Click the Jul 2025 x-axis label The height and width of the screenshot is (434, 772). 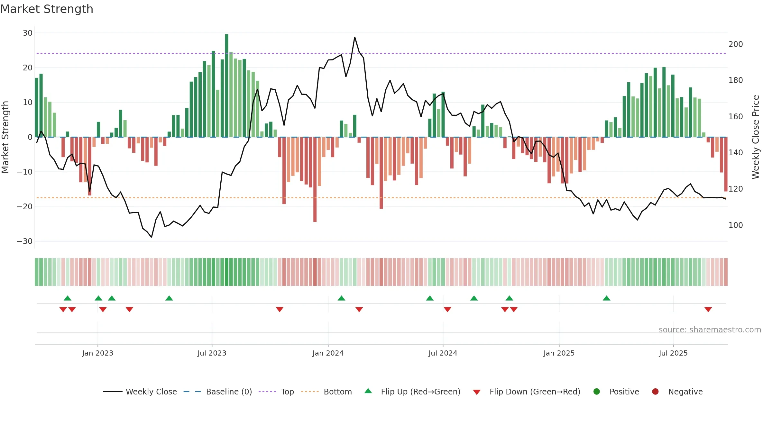click(673, 353)
